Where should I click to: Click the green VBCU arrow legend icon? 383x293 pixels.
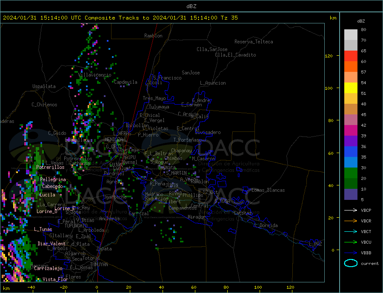point(351,242)
